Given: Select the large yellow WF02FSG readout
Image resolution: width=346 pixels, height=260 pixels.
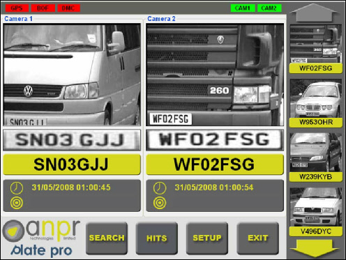Looking at the screenshot, I should coord(215,165).
